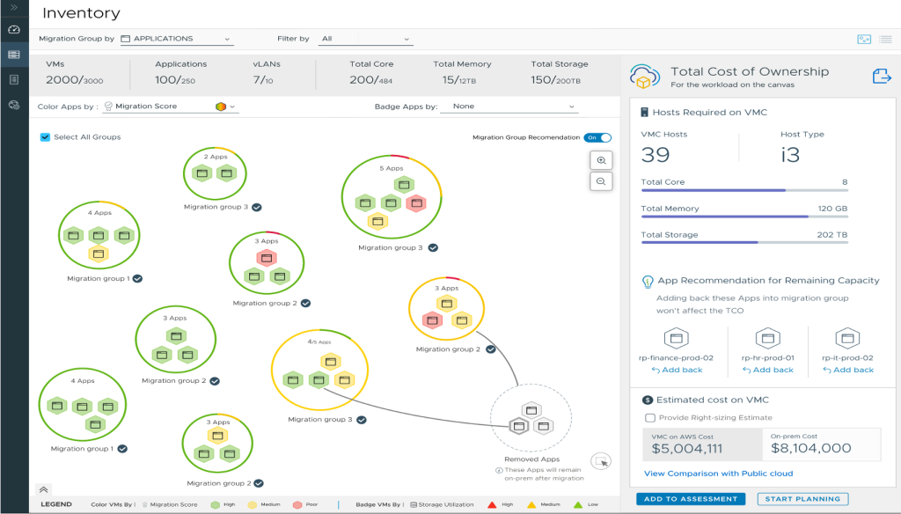The width and height of the screenshot is (901, 514).
Task: Click the info icon under Removed Apps
Action: click(499, 470)
